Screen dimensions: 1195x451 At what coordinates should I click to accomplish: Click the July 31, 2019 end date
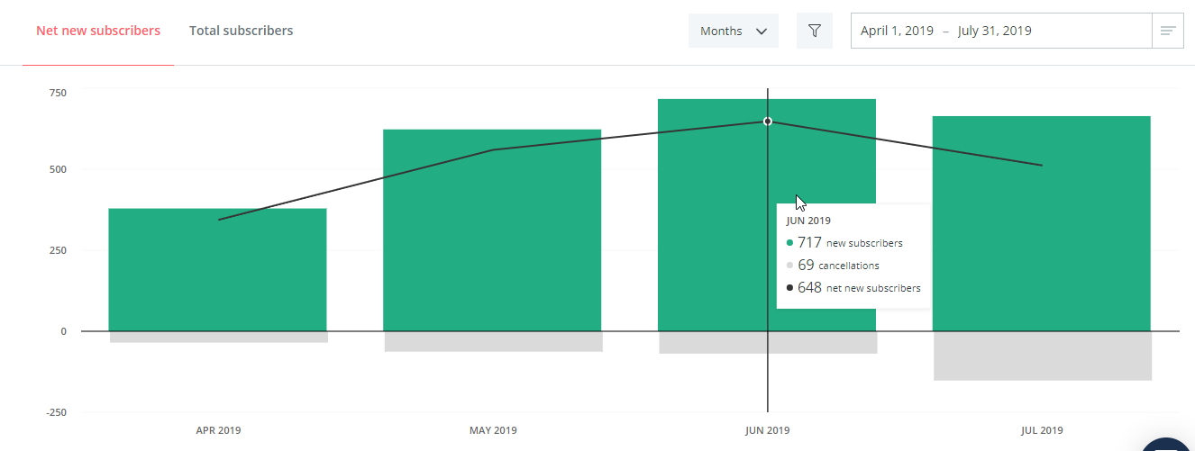click(995, 31)
